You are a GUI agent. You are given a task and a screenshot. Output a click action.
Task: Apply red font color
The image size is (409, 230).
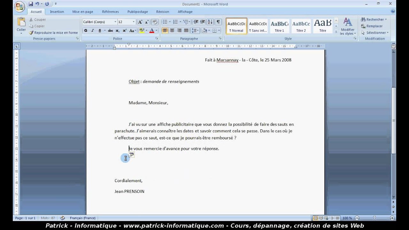point(152,31)
